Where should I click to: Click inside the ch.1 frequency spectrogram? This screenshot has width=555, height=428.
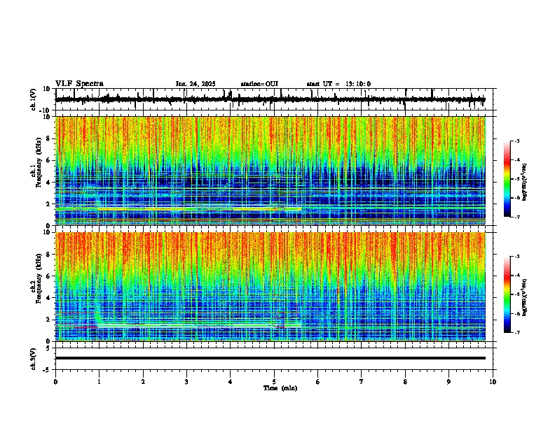pyautogui.click(x=270, y=171)
